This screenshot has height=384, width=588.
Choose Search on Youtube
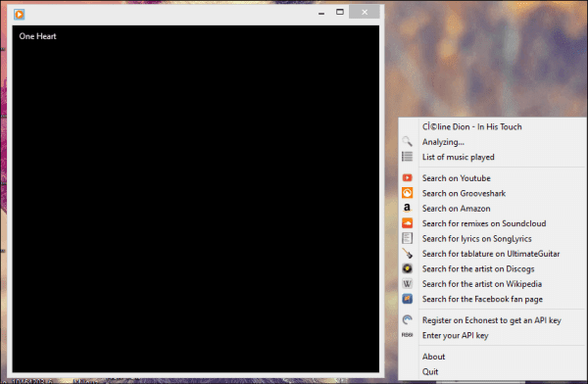click(492, 178)
